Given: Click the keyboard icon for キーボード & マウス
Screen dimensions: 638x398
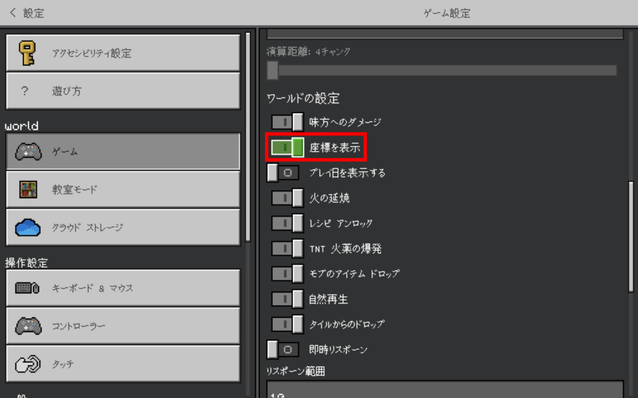Looking at the screenshot, I should coord(28,288).
